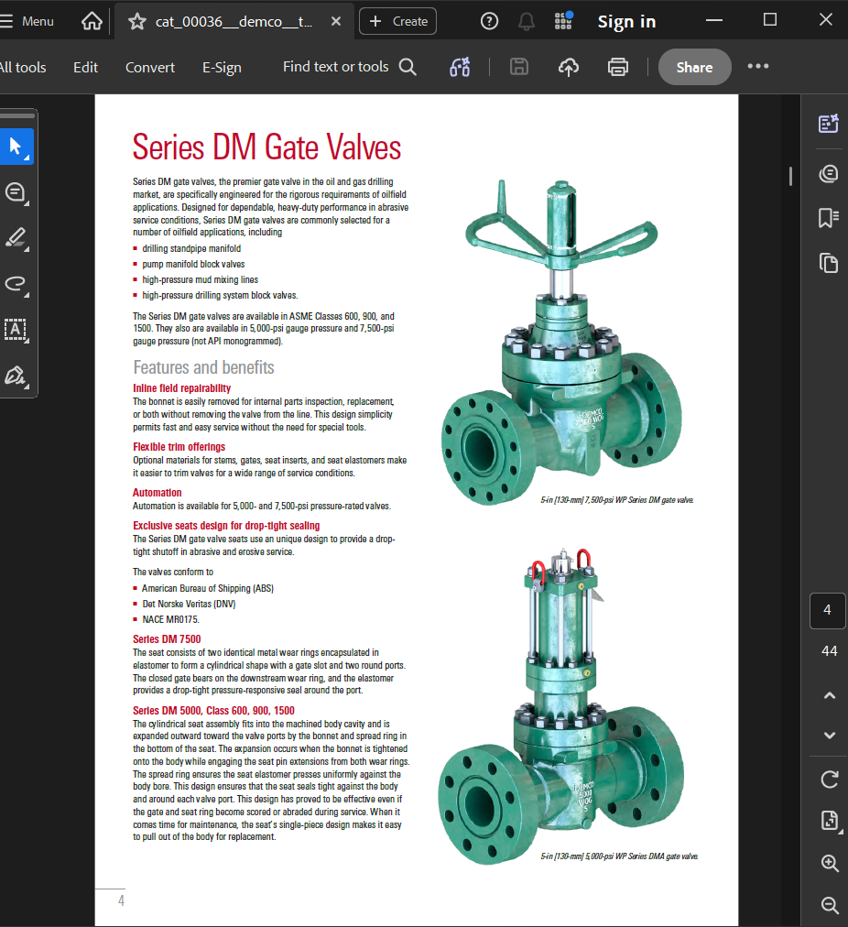Open the more options ellipsis
The height and width of the screenshot is (927, 848).
(758, 66)
